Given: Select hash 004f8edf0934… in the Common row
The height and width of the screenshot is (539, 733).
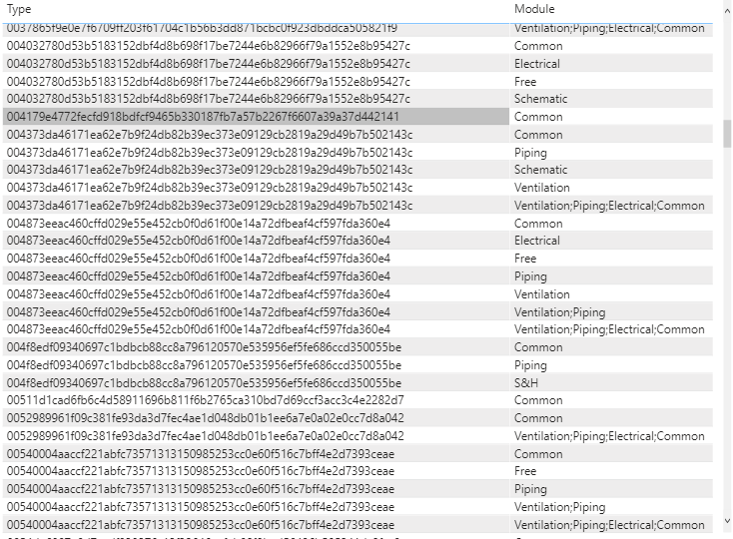Looking at the screenshot, I should point(204,347).
